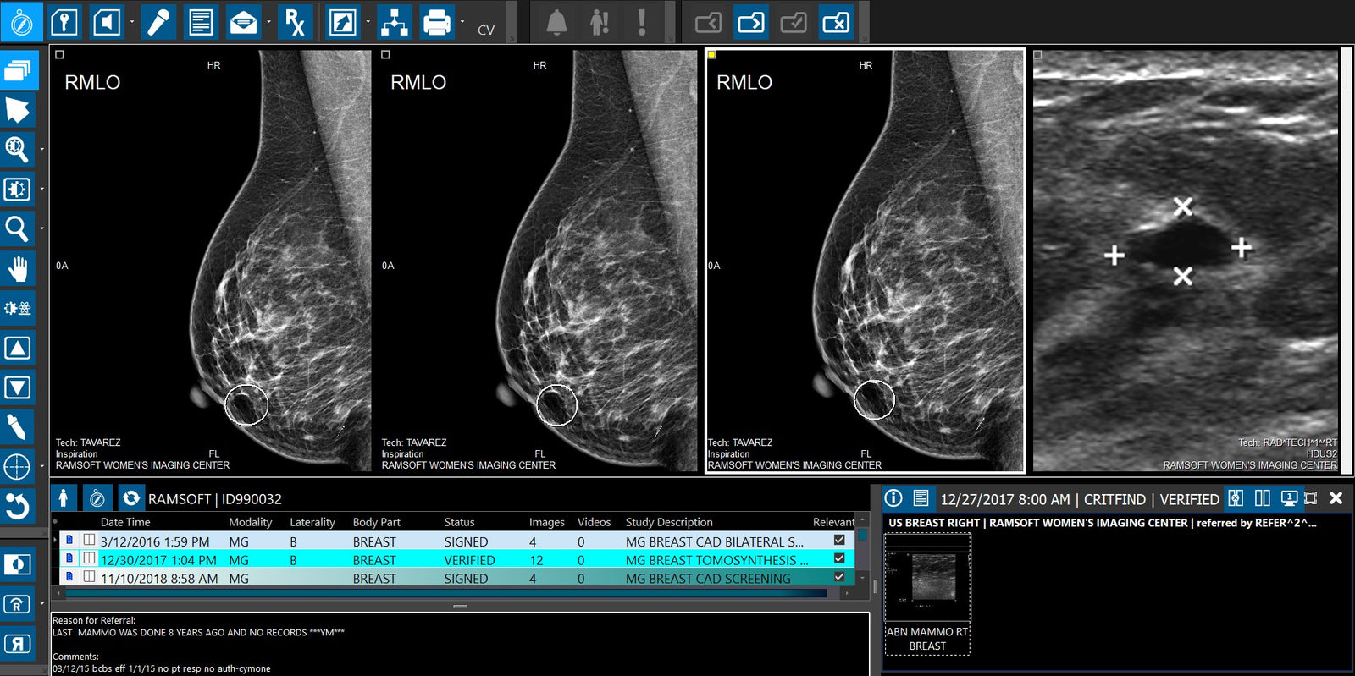Click the rotate undo arrow icon
The width and height of the screenshot is (1355, 676).
[x=18, y=507]
